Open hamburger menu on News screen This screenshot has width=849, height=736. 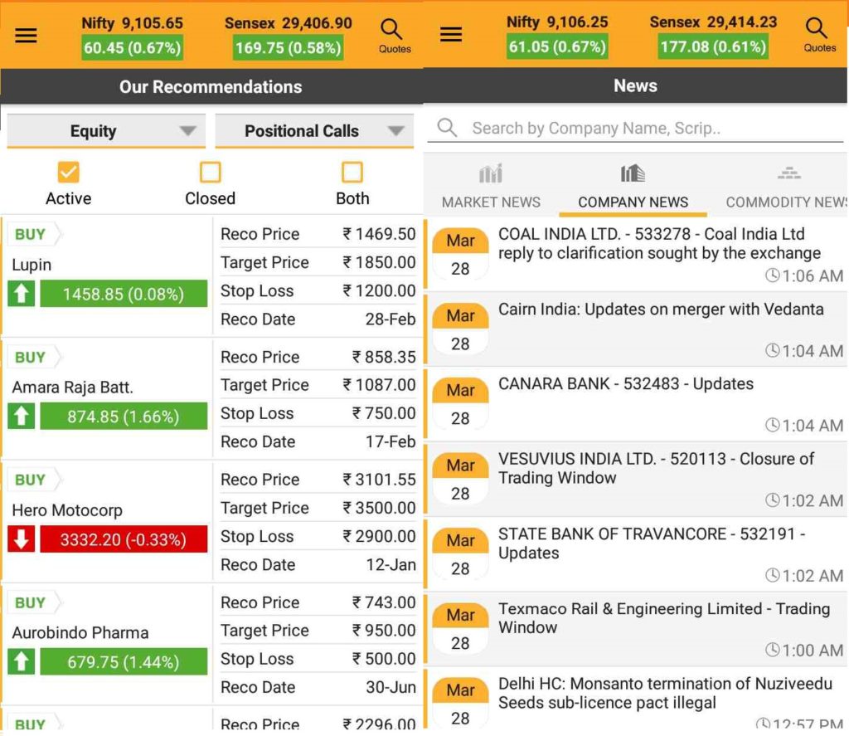pyautogui.click(x=451, y=34)
